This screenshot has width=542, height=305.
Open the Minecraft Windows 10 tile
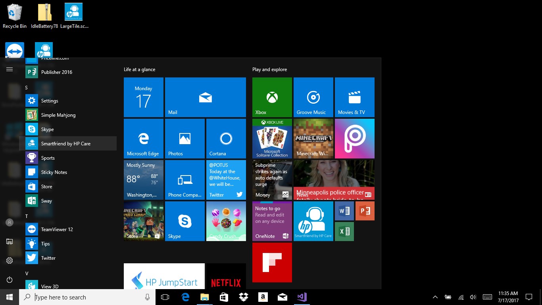coord(313,139)
